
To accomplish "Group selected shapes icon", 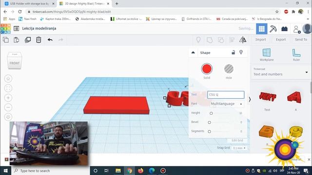I will click(210, 40).
